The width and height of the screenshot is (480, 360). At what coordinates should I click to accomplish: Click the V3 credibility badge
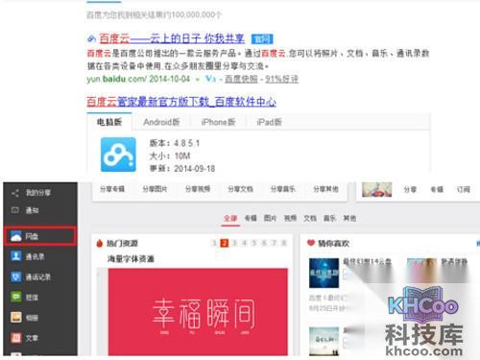click(210, 79)
